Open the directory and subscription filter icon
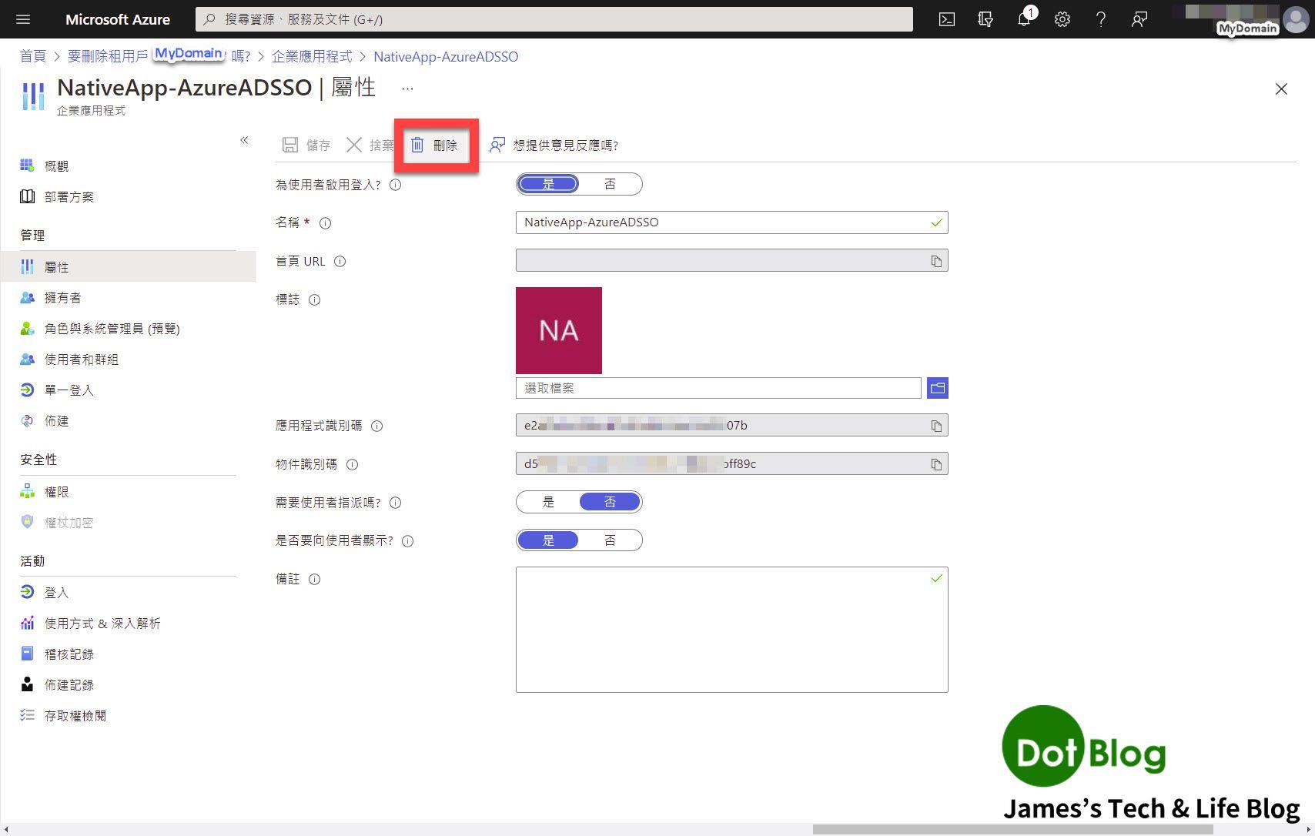The height and width of the screenshot is (836, 1315). pyautogui.click(x=985, y=19)
